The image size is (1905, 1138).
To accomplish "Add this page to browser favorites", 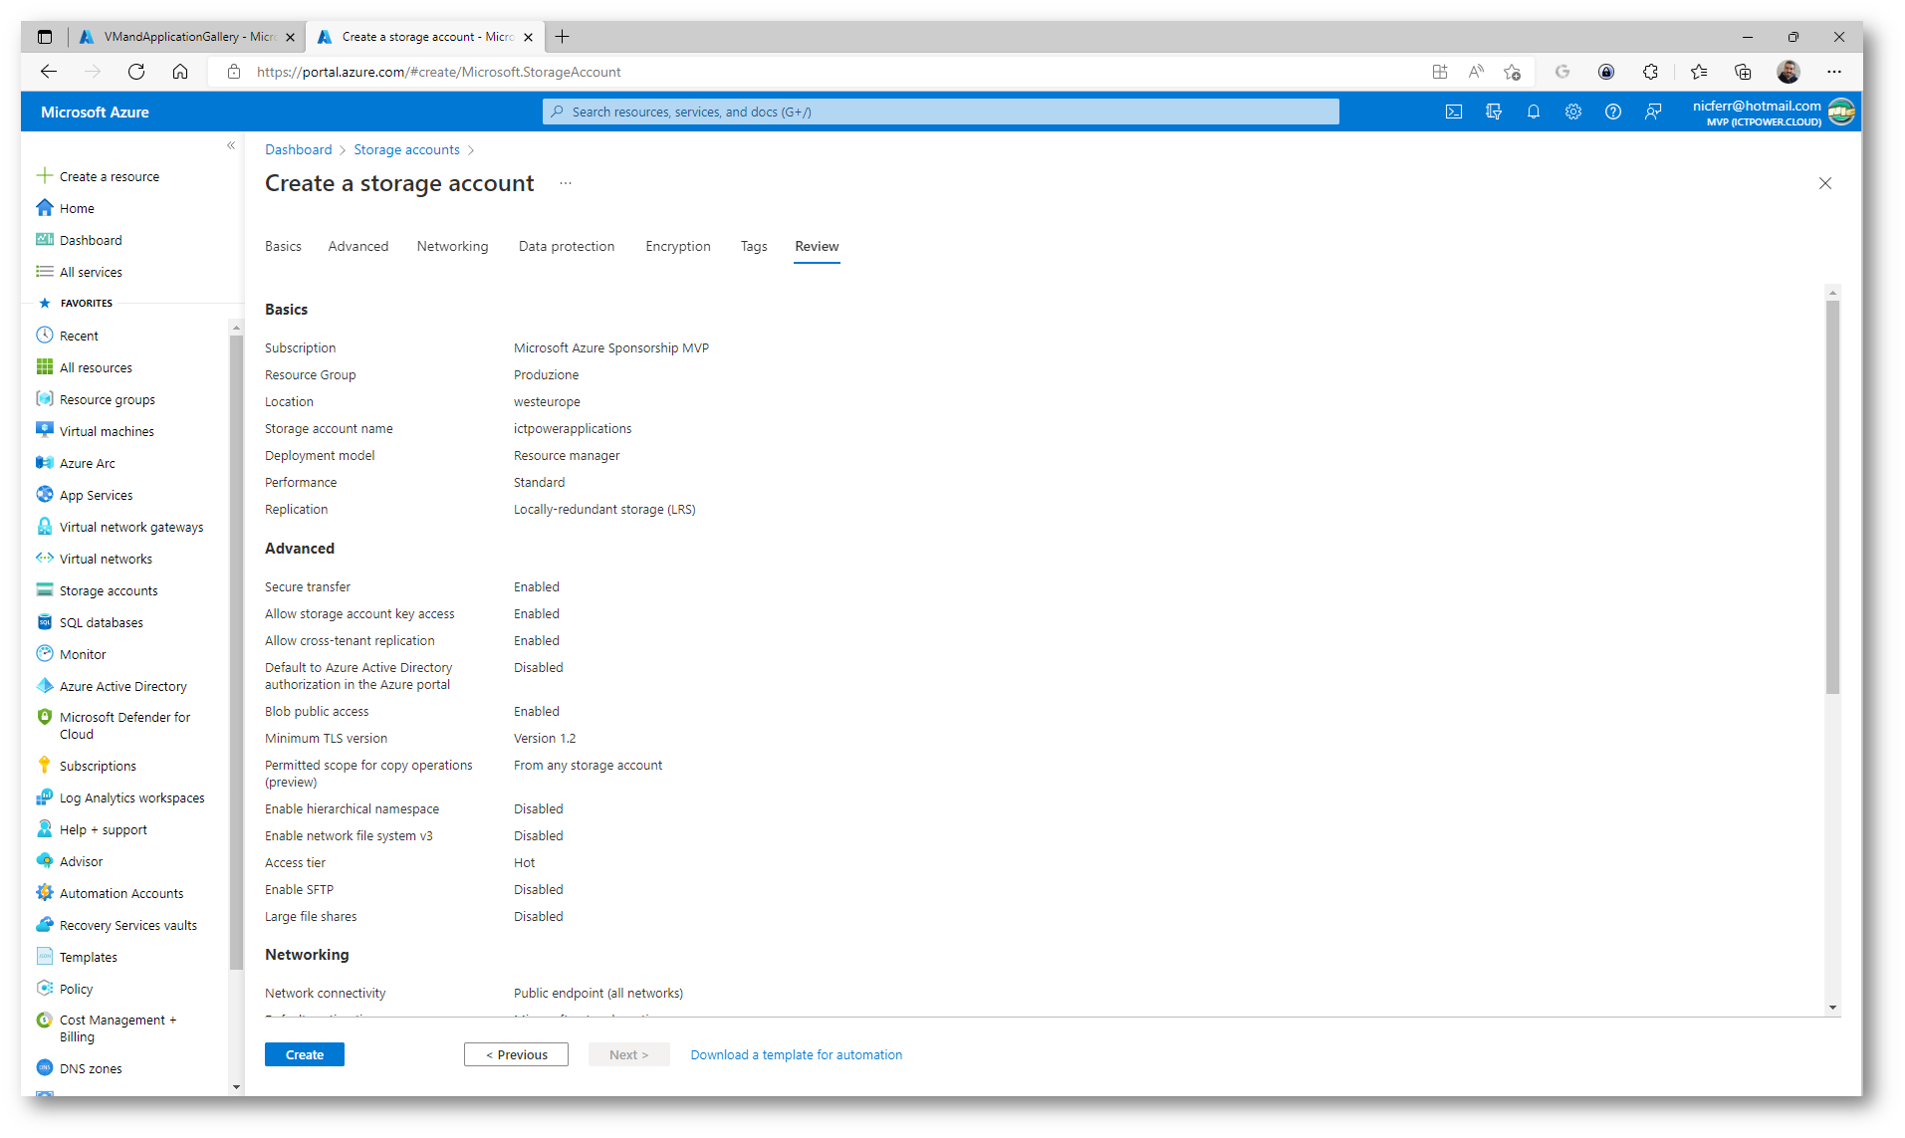I will 1513,72.
